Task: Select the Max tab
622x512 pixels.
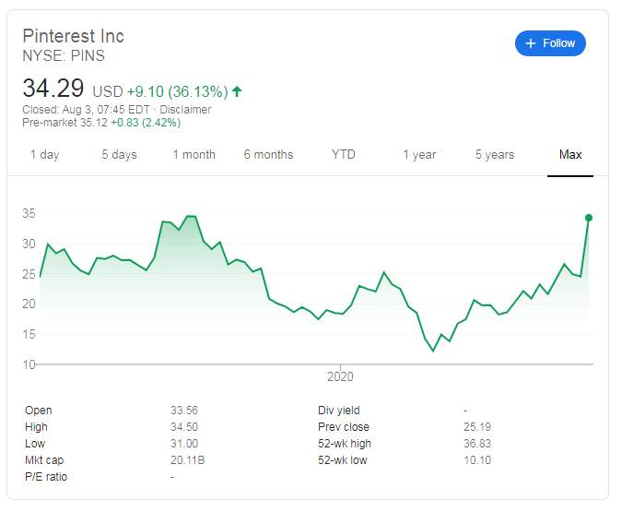Action: [x=570, y=154]
